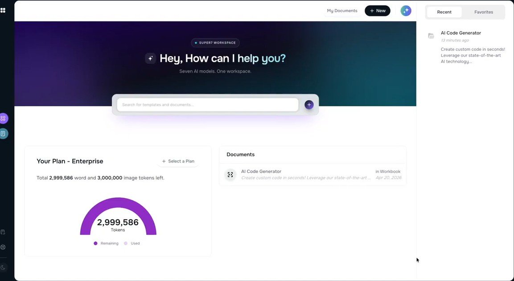Click the tokens-left summary text line
Viewport: 514px width, 281px height.
[100, 178]
